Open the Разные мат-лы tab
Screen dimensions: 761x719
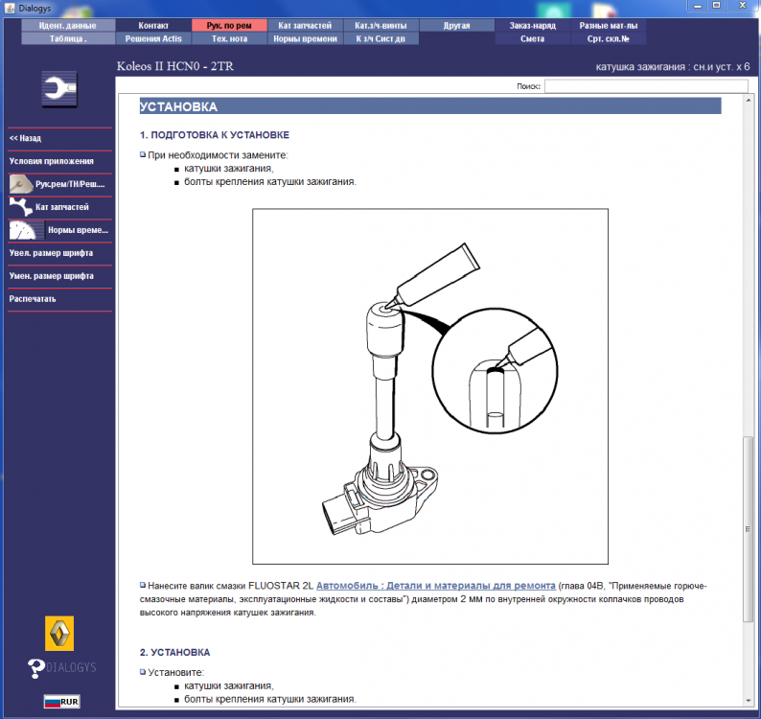click(608, 25)
